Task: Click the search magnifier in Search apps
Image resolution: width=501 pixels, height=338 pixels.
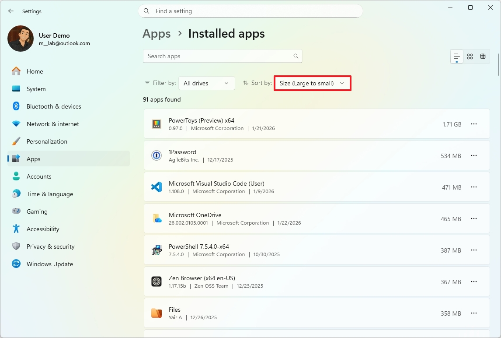Action: click(x=296, y=56)
